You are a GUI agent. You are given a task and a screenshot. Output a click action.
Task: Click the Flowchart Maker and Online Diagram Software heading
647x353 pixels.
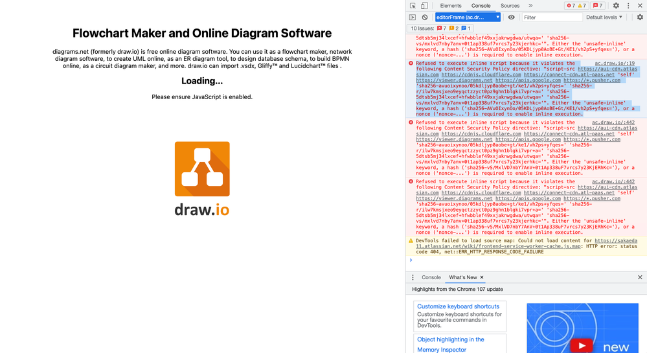click(x=202, y=34)
